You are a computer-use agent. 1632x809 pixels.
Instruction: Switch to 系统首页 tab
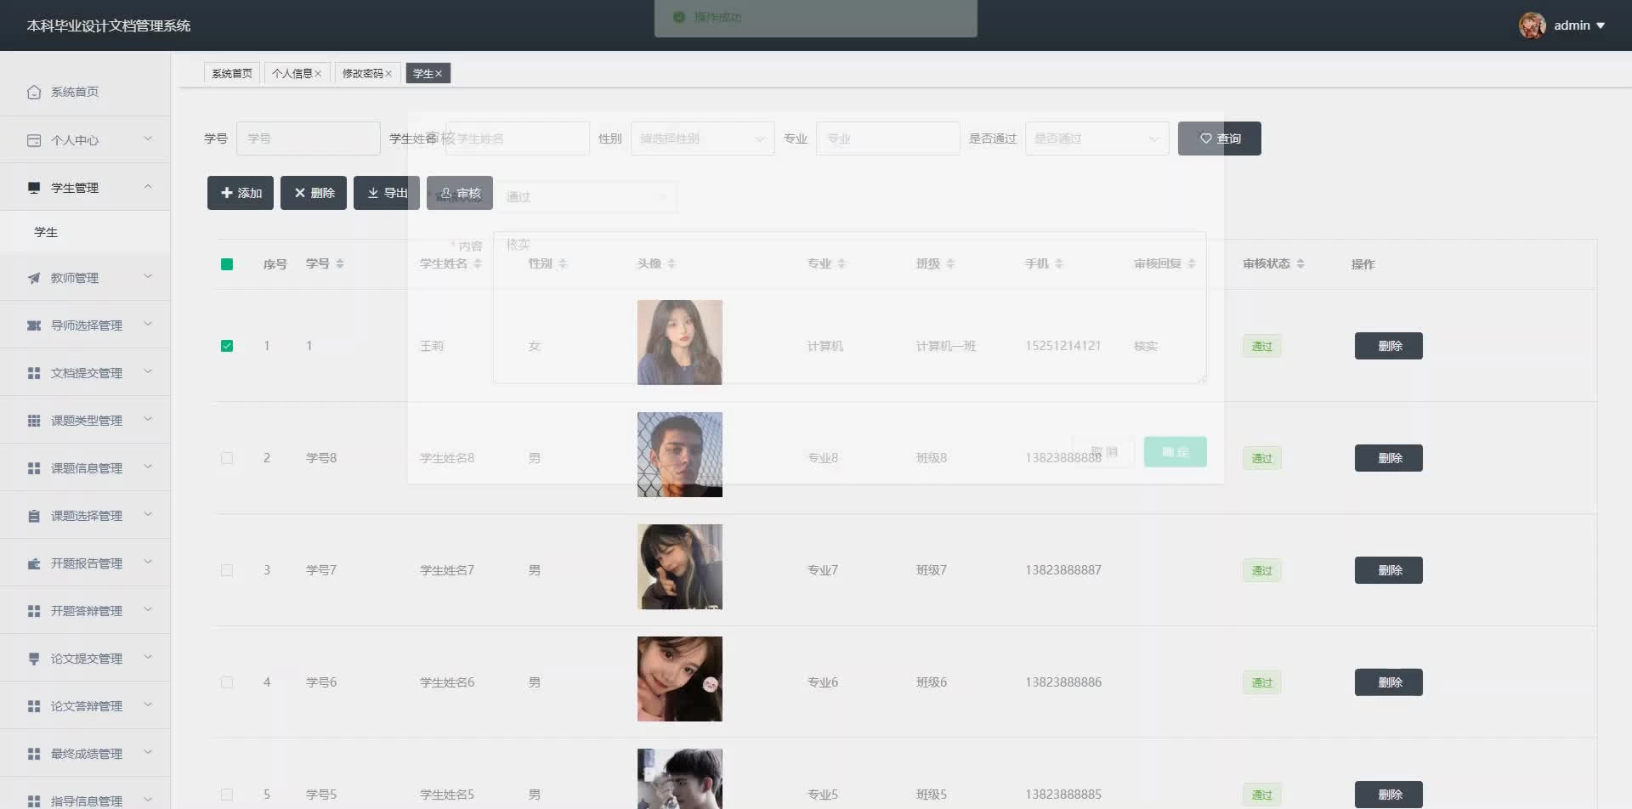click(x=232, y=74)
